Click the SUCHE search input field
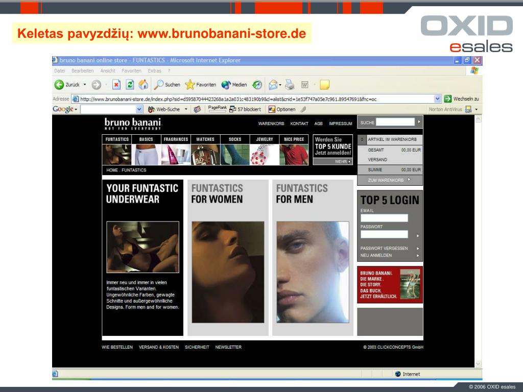This screenshot has height=392, width=523. 395,122
